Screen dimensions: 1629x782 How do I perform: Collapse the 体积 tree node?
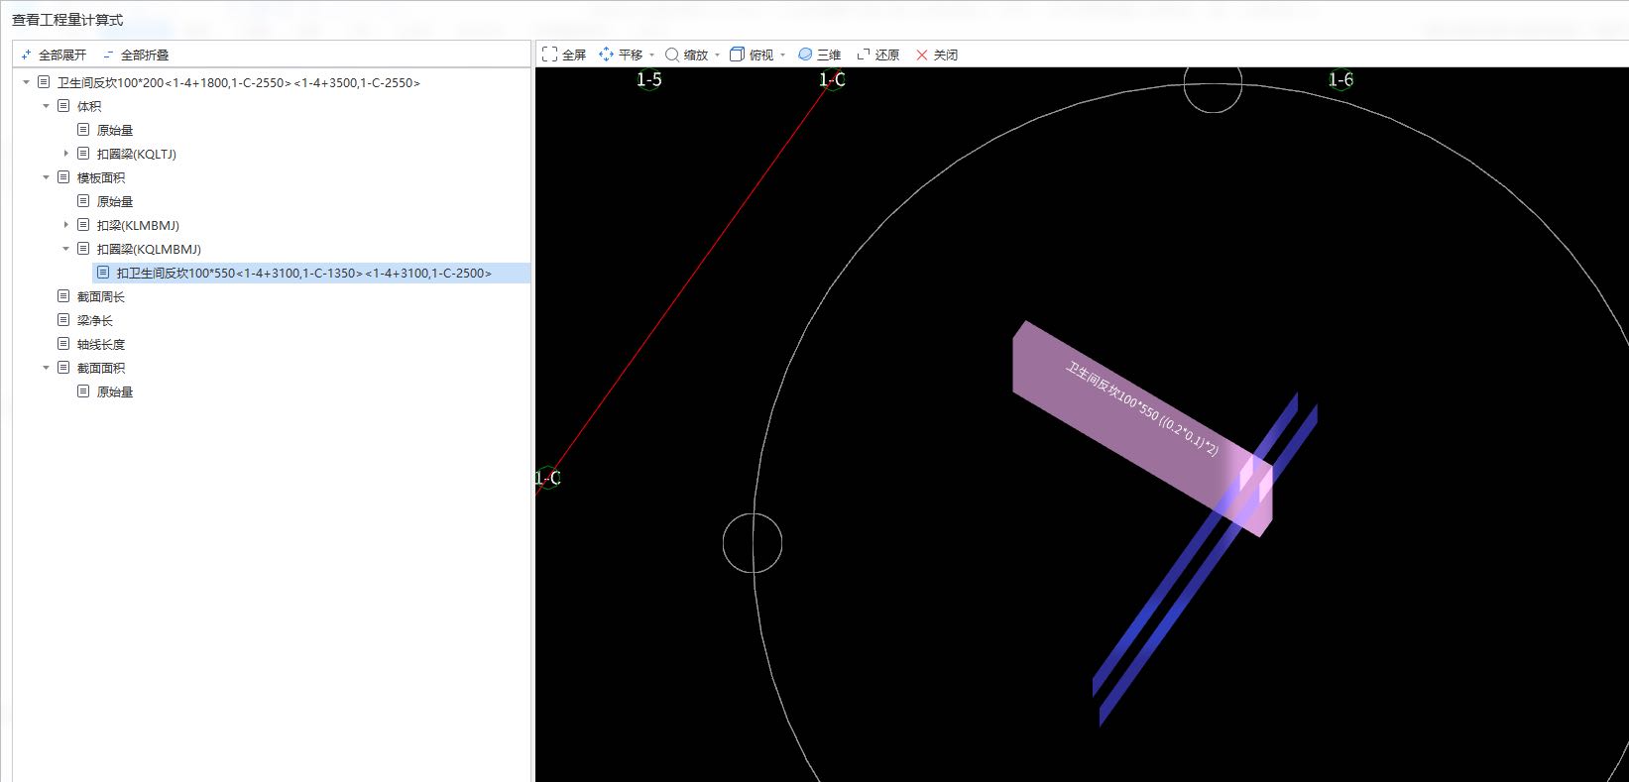[x=47, y=106]
